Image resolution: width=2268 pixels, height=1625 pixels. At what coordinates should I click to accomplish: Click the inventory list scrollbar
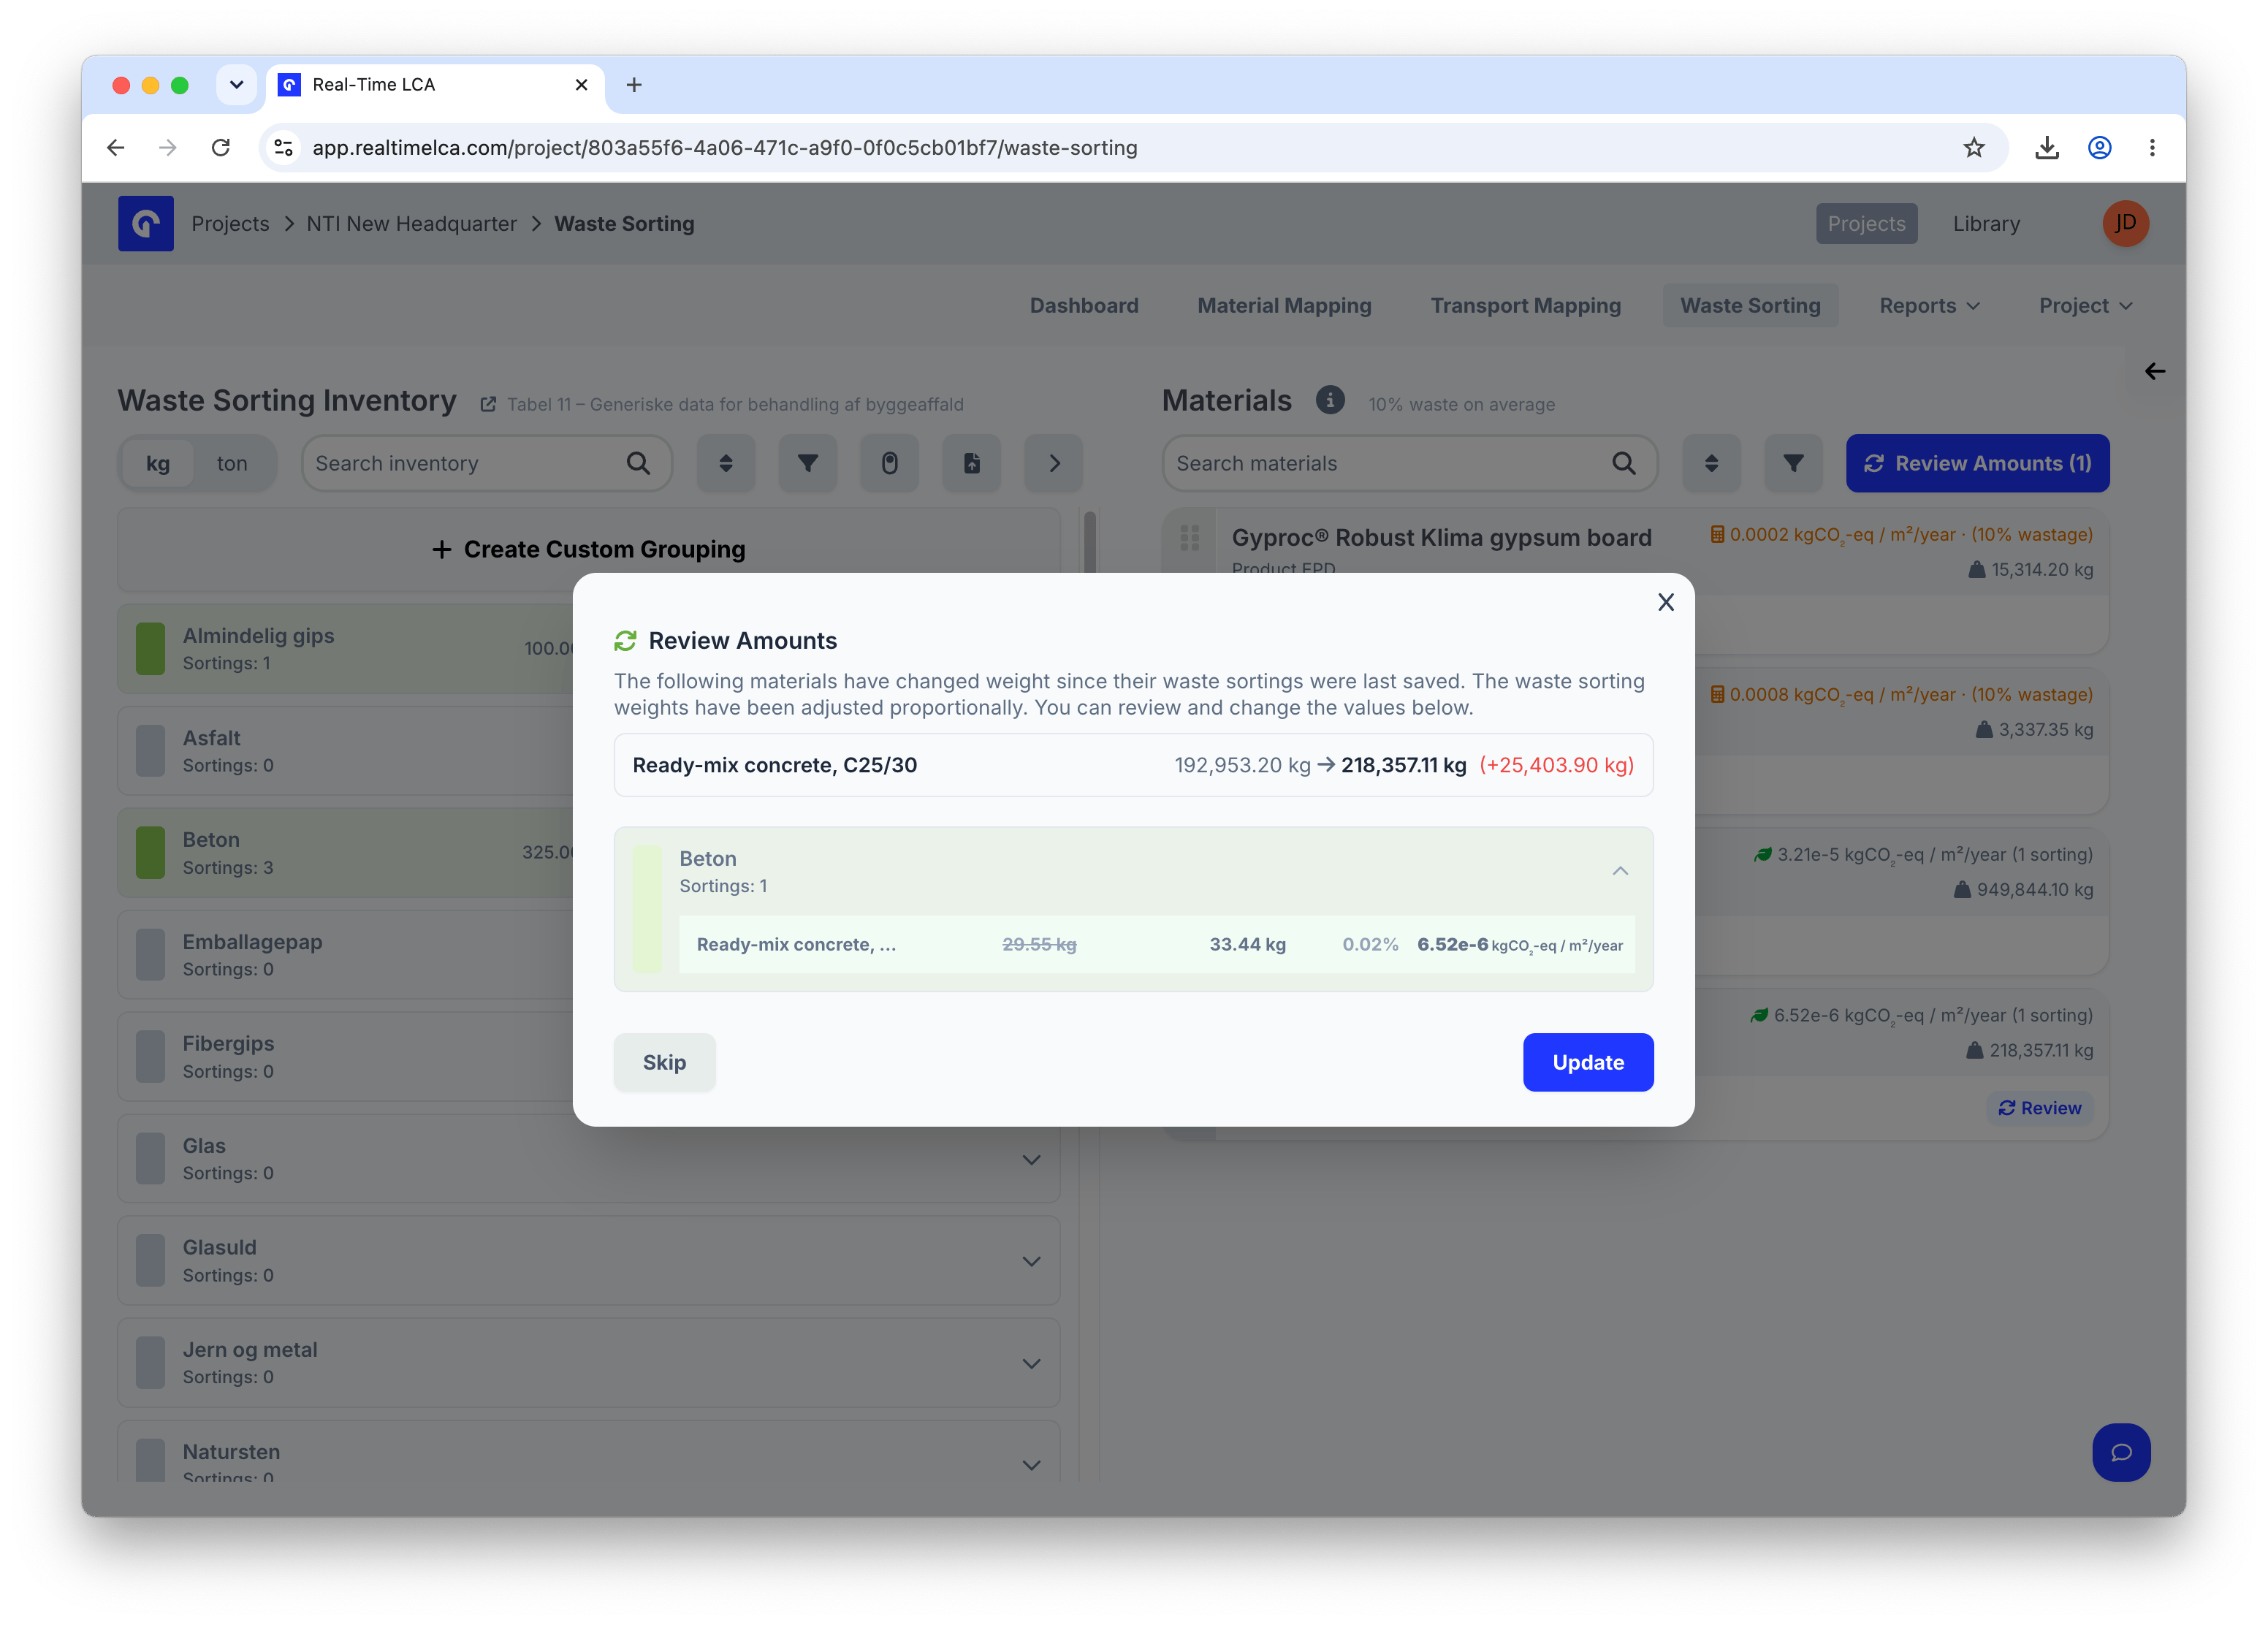click(1089, 542)
